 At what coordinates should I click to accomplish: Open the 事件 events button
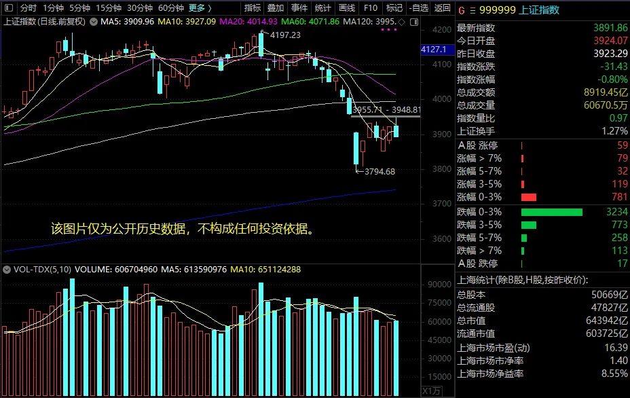point(299,7)
